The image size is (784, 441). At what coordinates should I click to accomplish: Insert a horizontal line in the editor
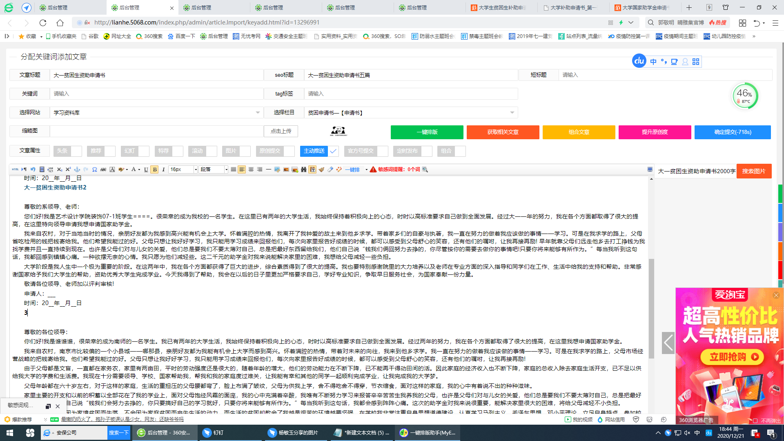[x=269, y=169]
